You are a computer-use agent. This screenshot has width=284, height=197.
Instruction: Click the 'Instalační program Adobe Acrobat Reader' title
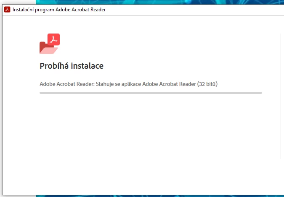pyautogui.click(x=59, y=10)
